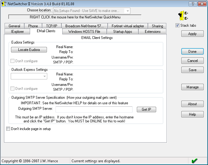The height and width of the screenshot is (165, 208).
Task: Click the Cancel button
Action: [192, 61]
